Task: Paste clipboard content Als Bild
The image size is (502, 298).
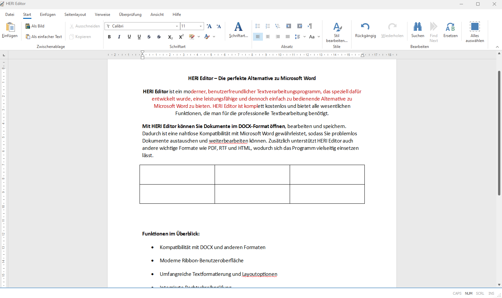Action: click(x=35, y=26)
